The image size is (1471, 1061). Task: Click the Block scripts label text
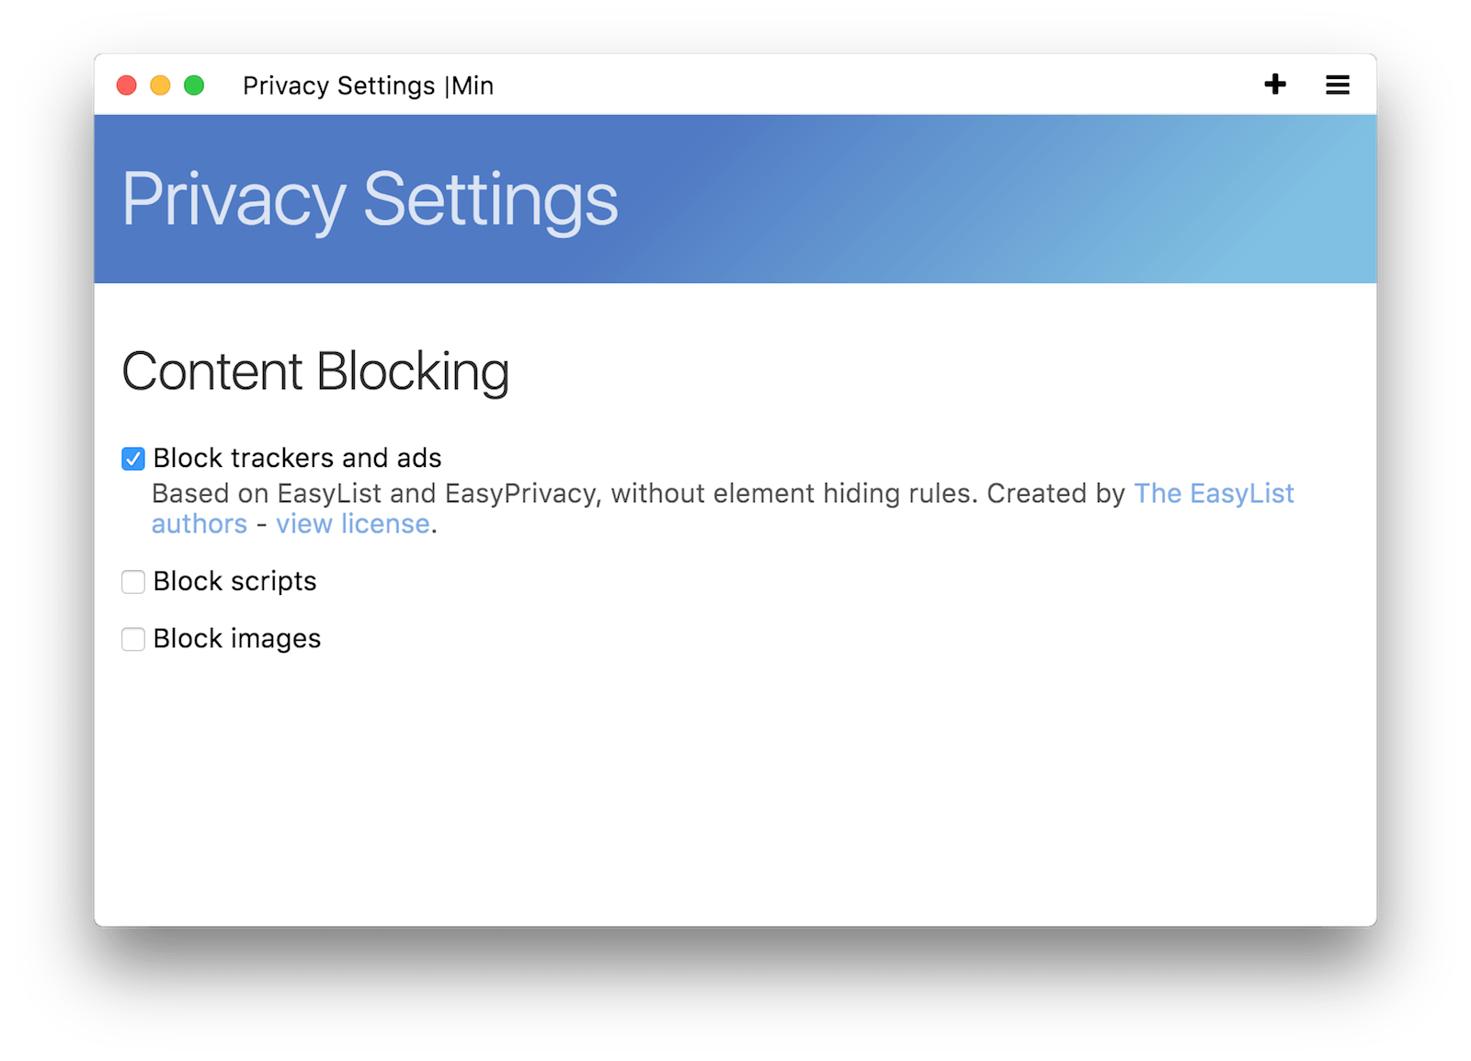[x=234, y=581]
